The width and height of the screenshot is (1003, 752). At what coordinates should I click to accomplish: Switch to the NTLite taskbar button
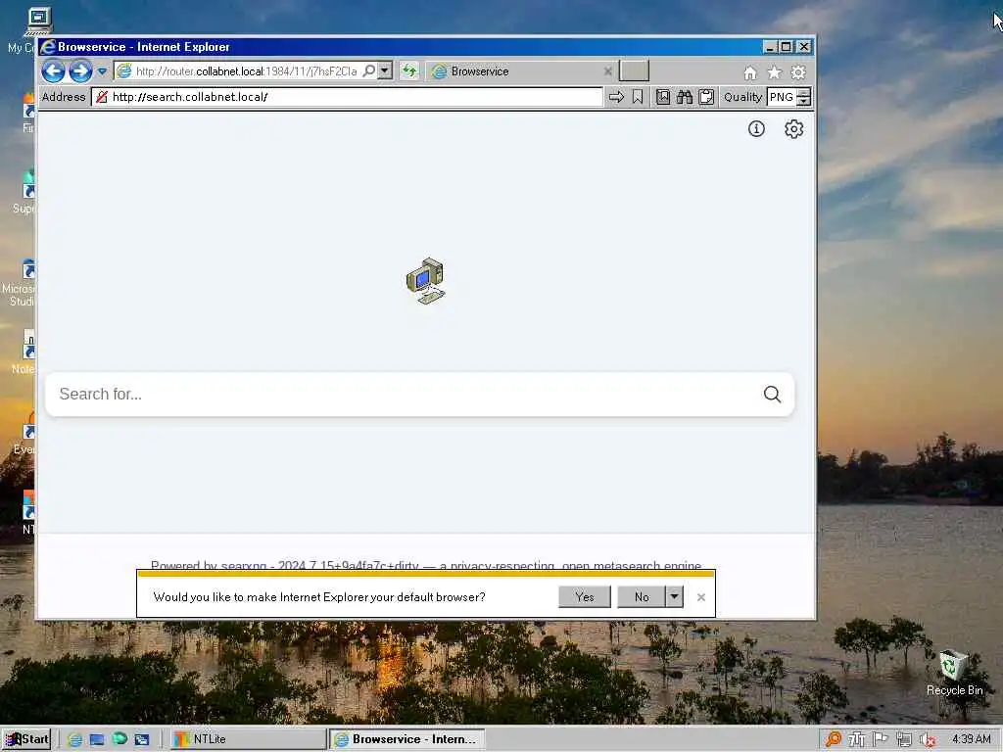(x=248, y=739)
